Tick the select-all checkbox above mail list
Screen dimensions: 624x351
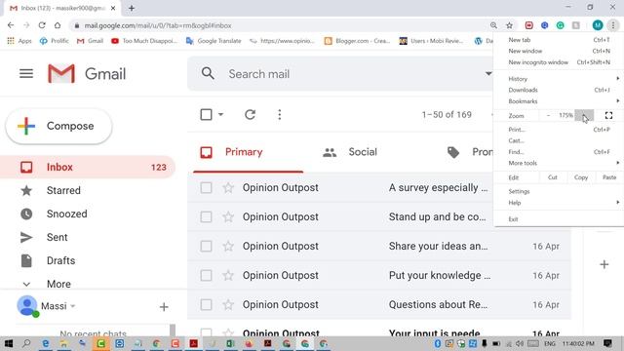206,115
